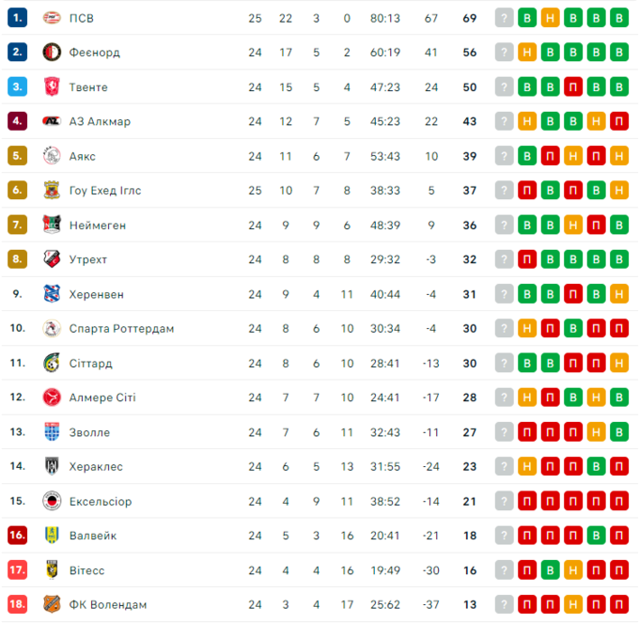Open the ФК Волендам crest icon
Screen dimensions: 639x623
(x=52, y=604)
